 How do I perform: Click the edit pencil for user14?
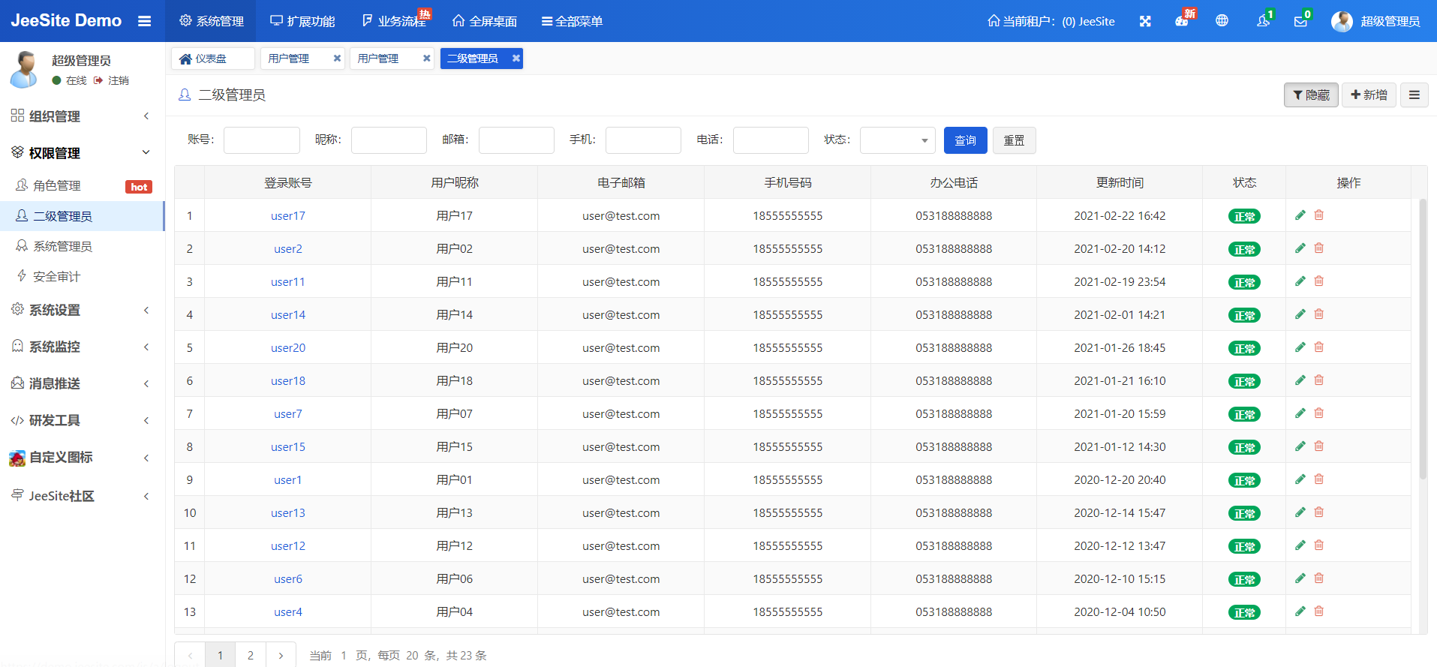(x=1300, y=314)
